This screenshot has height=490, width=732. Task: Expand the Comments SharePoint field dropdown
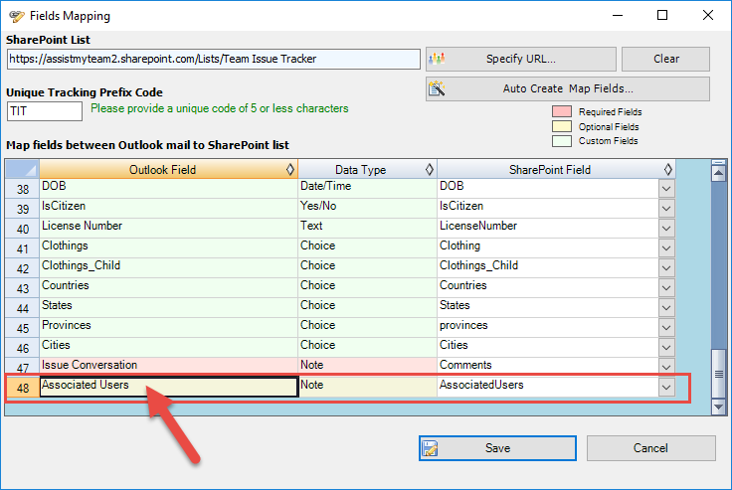pyautogui.click(x=666, y=366)
